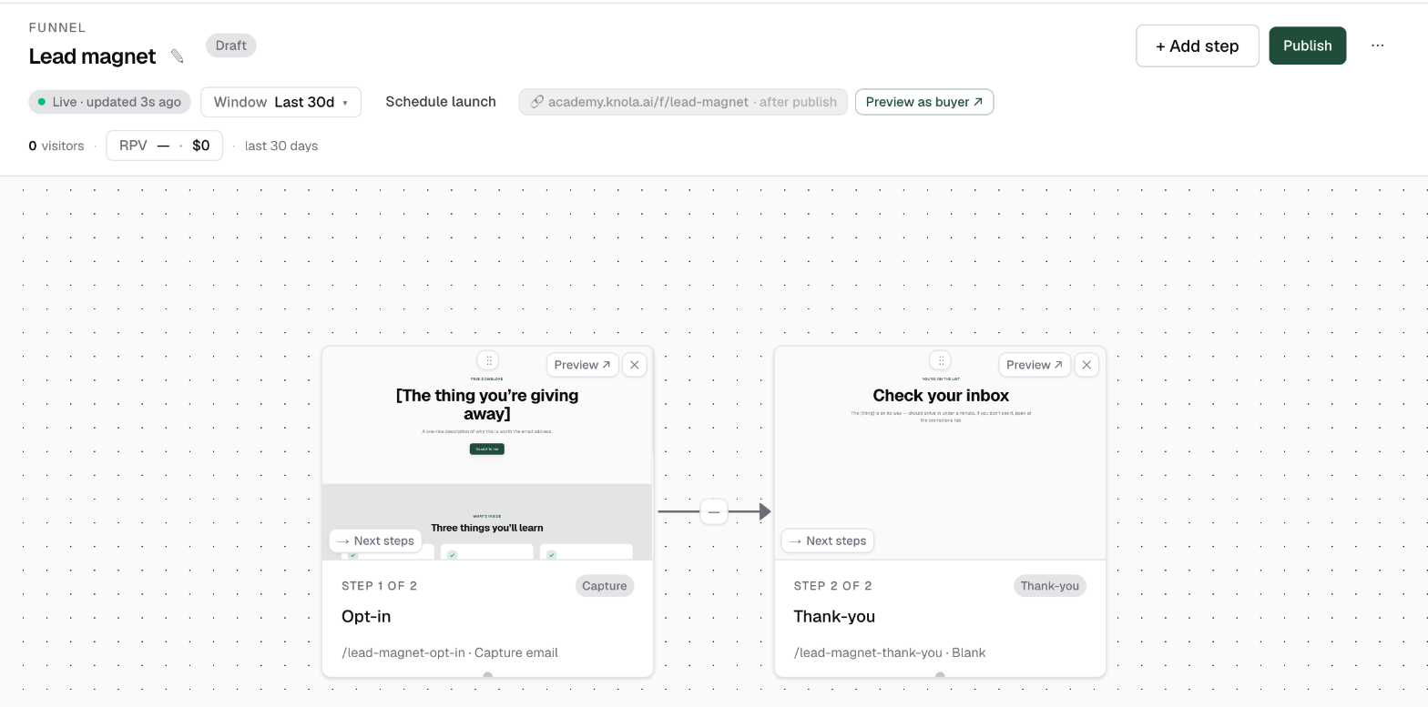The height and width of the screenshot is (707, 1428).
Task: Click the Capture tag on step 1
Action: click(x=605, y=586)
